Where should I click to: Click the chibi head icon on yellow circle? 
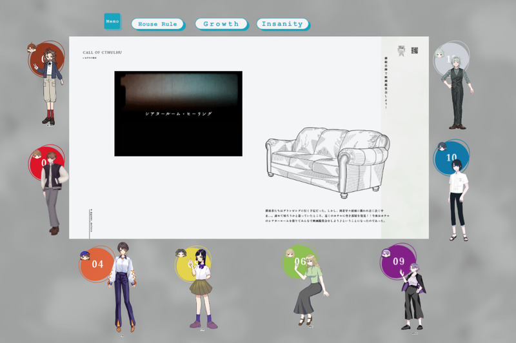pos(181,253)
